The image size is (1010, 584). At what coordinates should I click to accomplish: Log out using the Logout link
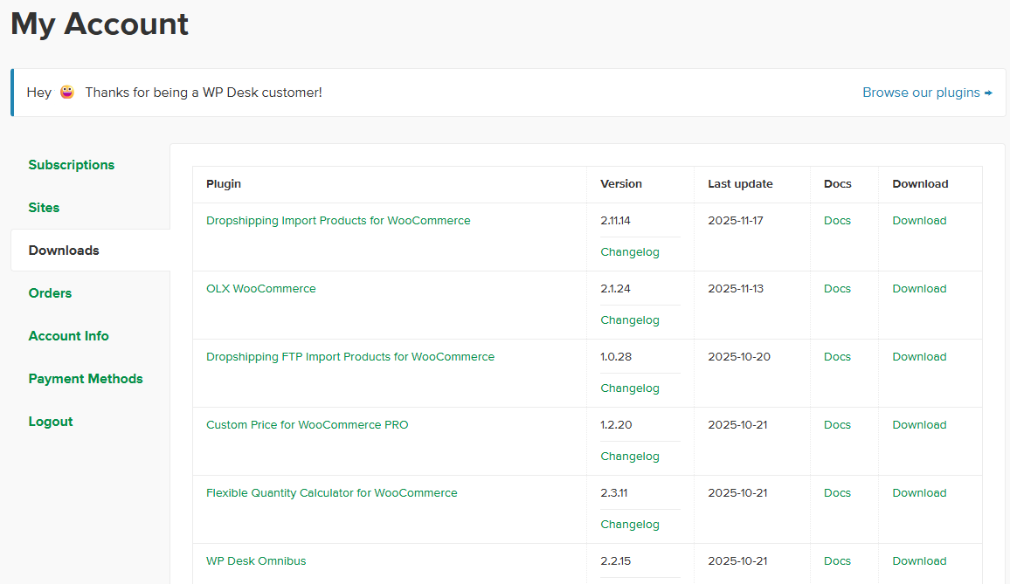[x=51, y=422]
